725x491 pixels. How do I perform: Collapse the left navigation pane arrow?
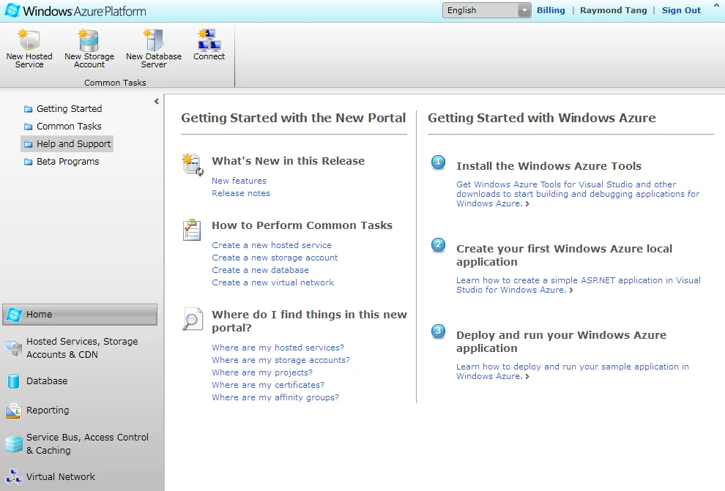coord(156,102)
